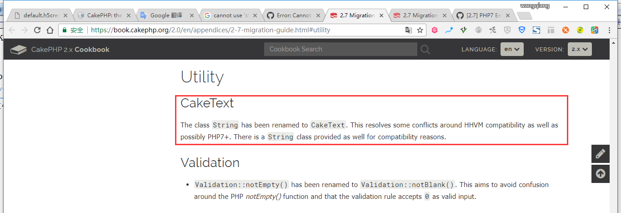Click the address bar URL
The image size is (621, 213).
210,30
